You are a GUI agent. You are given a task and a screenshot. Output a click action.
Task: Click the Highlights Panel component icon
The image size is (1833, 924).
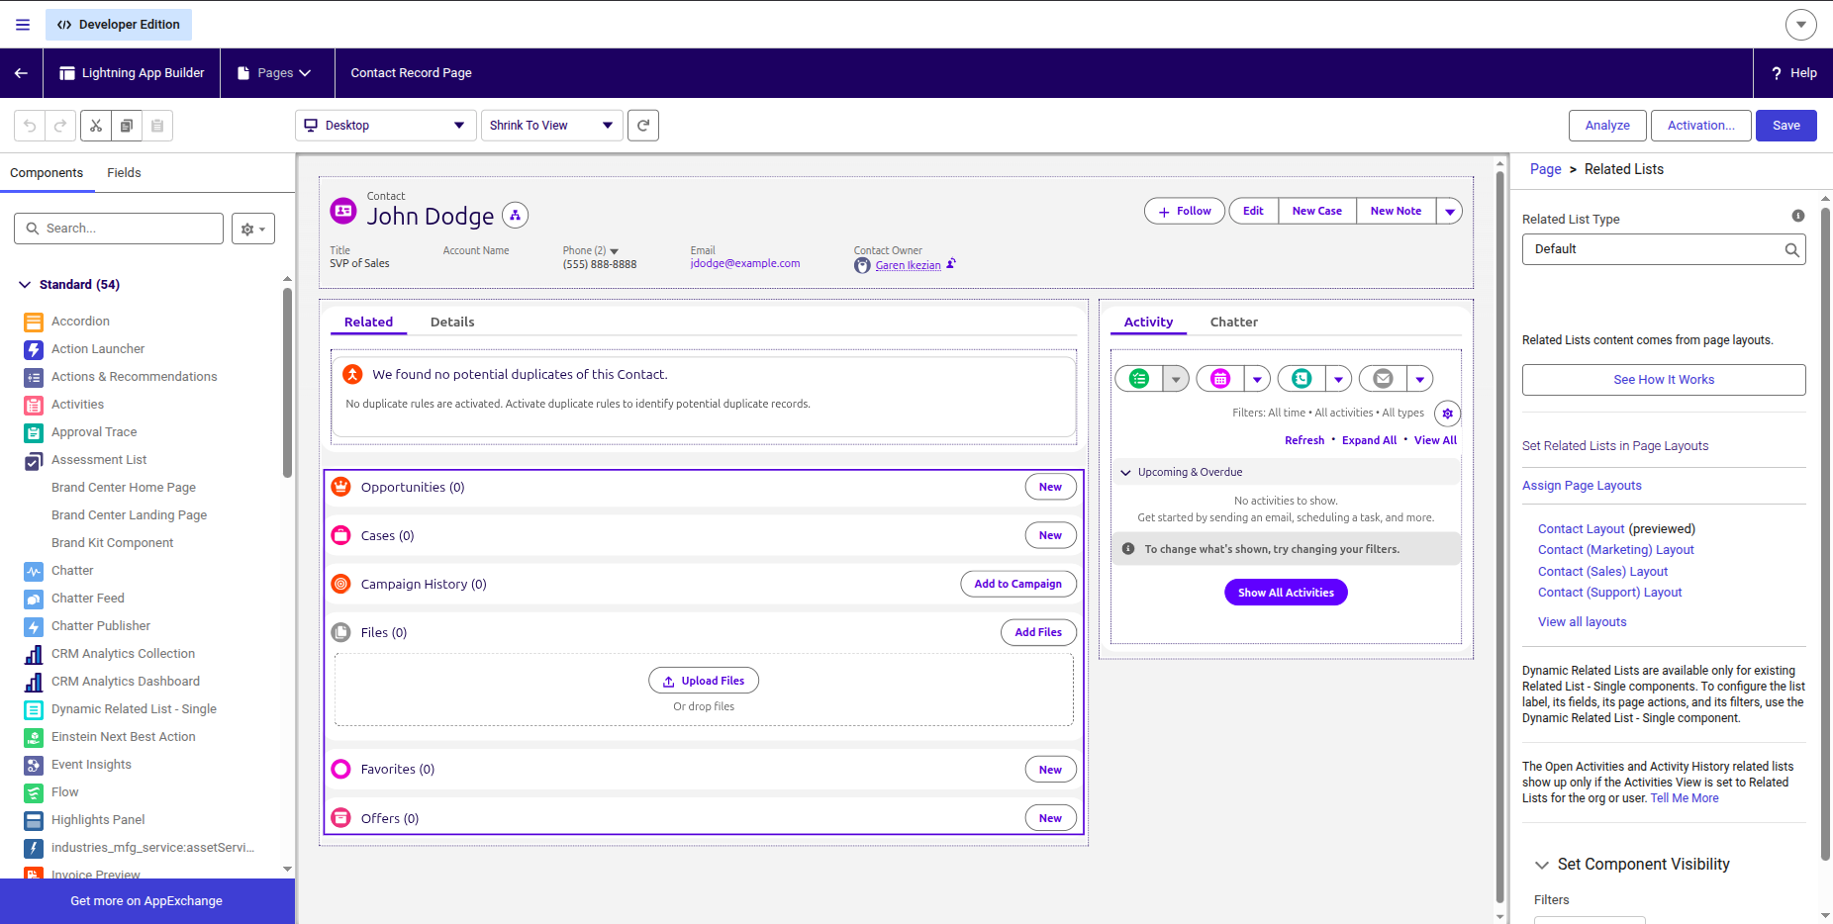click(34, 820)
